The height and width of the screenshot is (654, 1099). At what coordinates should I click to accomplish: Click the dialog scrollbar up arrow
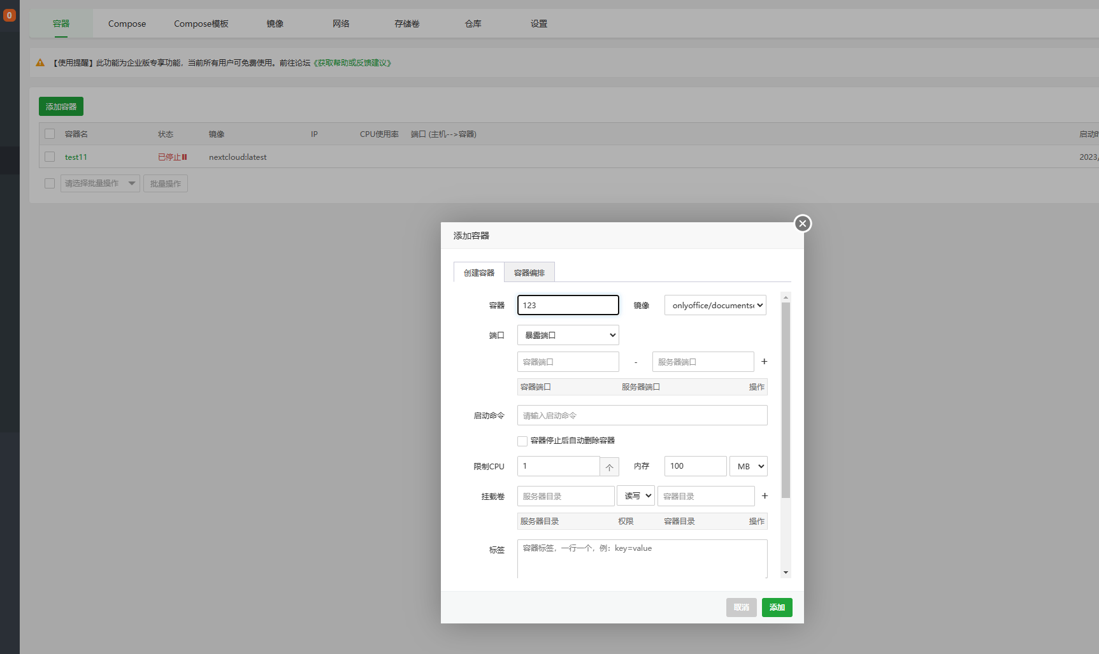point(786,297)
